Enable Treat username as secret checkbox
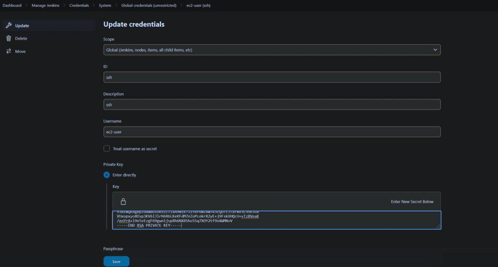This screenshot has width=498, height=267. click(107, 149)
